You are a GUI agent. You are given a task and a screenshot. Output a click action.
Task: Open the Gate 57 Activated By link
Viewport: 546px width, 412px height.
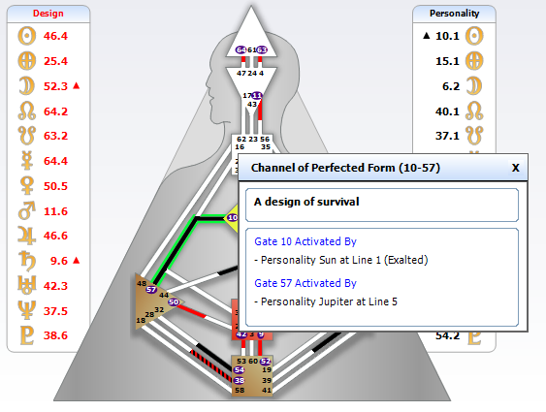pyautogui.click(x=305, y=283)
